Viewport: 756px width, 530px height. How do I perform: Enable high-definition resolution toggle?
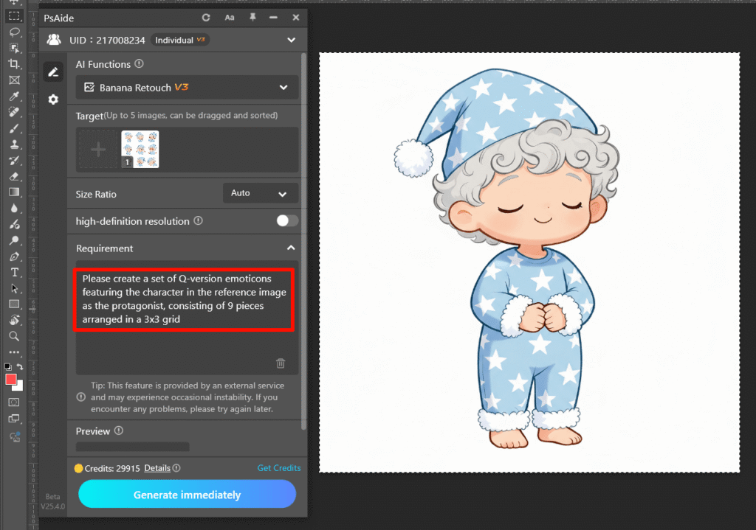point(286,220)
